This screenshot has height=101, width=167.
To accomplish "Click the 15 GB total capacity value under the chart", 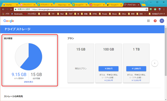I will click(36, 75).
